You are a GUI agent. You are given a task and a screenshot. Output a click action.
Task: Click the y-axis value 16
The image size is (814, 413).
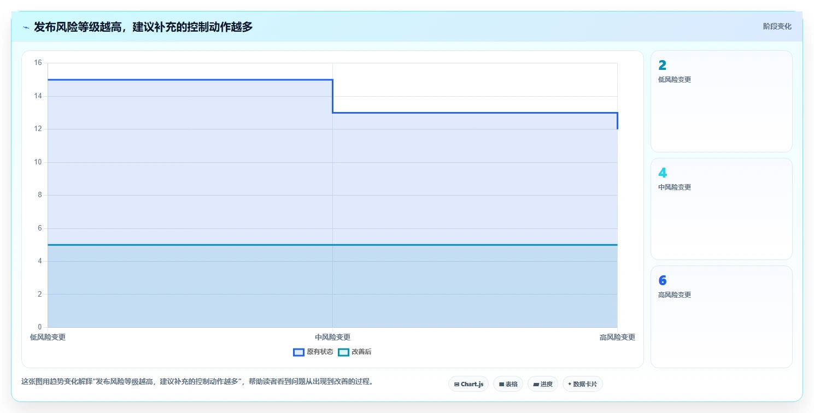(x=38, y=63)
